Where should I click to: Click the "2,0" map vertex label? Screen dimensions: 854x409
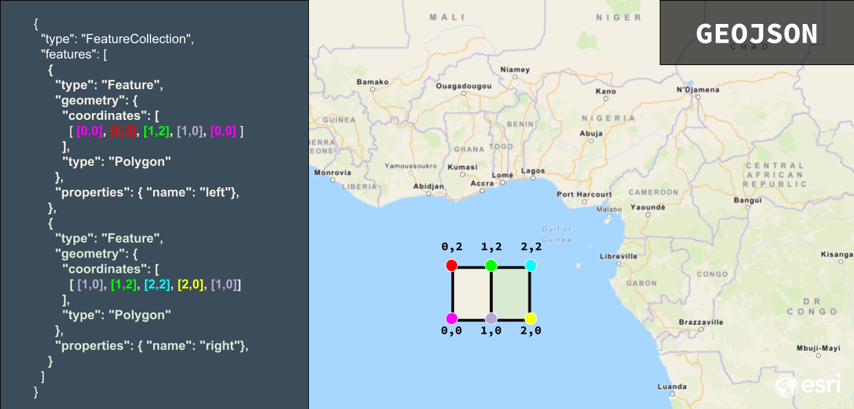pyautogui.click(x=531, y=331)
